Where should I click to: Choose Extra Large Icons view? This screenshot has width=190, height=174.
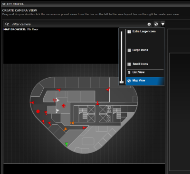click(144, 31)
